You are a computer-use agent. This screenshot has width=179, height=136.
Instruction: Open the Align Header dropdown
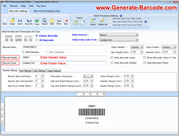coord(137,47)
